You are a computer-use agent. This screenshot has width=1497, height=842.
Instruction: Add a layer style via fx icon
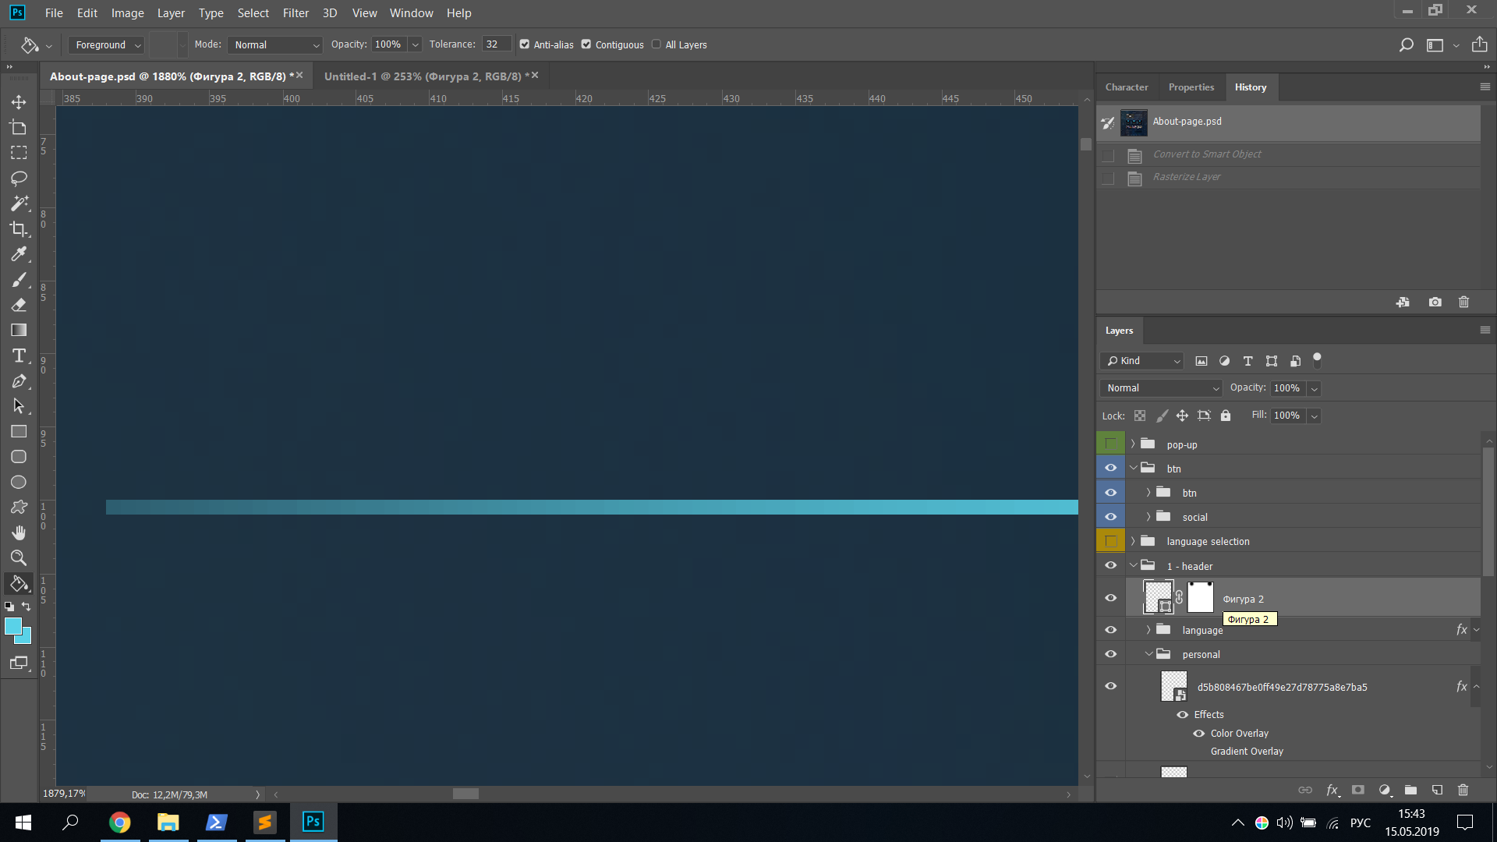1332,790
